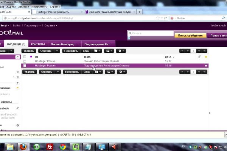The width and height of the screenshot is (227, 151).
Task: Click the red speaker app on the taskbar
Action: (x=115, y=147)
